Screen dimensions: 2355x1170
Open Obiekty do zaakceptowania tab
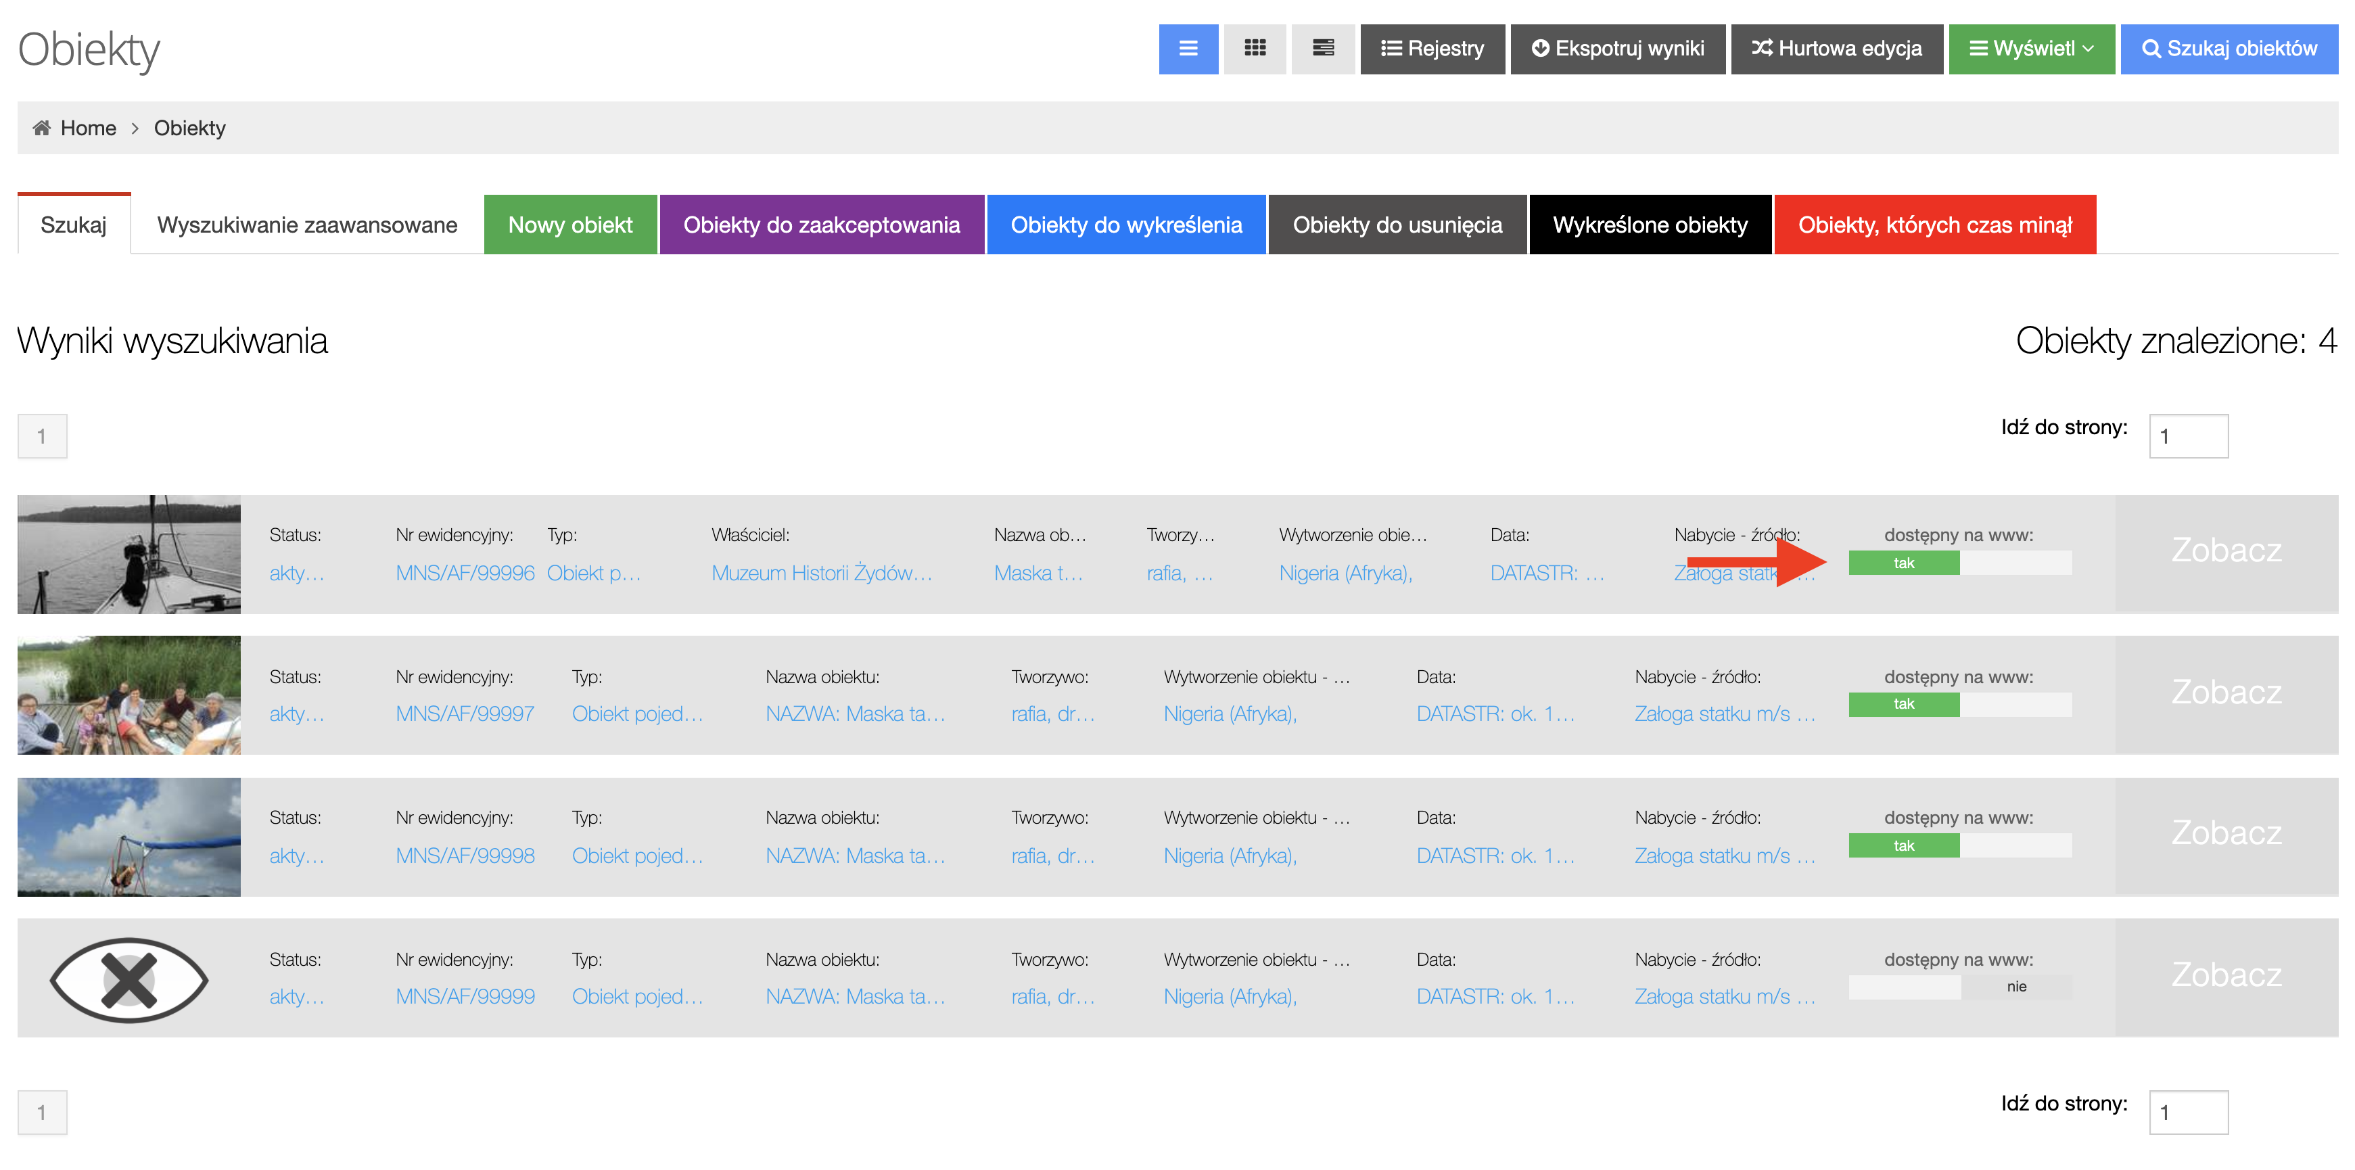(821, 225)
